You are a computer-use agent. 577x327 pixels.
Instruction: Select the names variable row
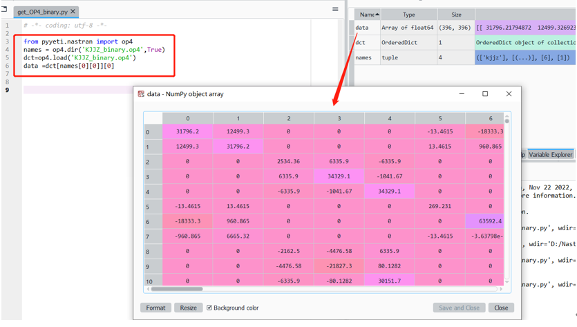464,58
